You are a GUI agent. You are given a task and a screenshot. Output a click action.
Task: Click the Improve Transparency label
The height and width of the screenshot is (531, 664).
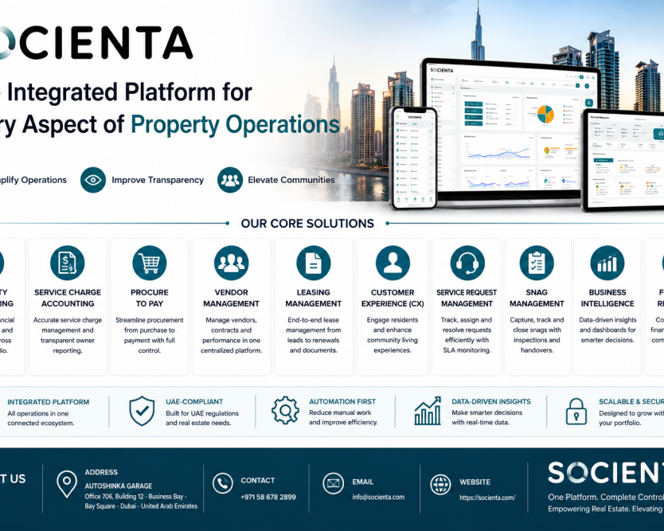[x=158, y=180]
